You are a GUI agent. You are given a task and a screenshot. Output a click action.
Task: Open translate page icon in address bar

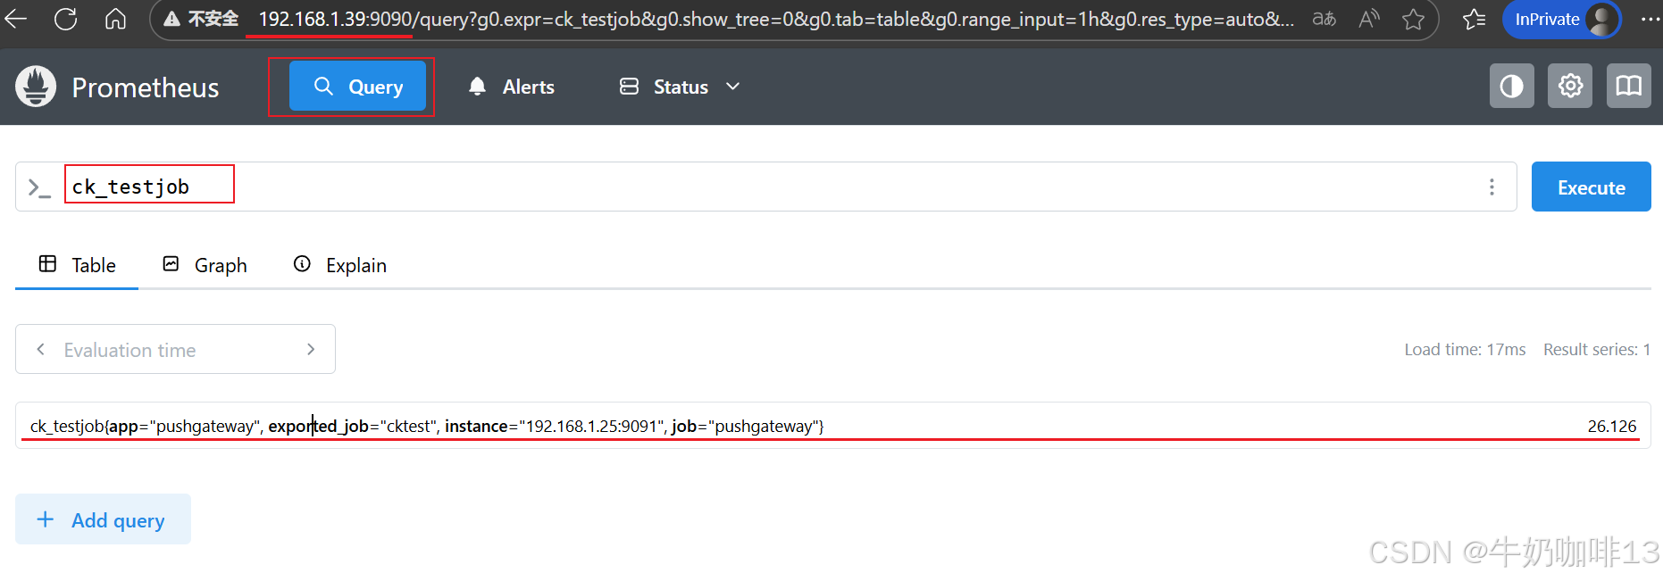tap(1324, 19)
